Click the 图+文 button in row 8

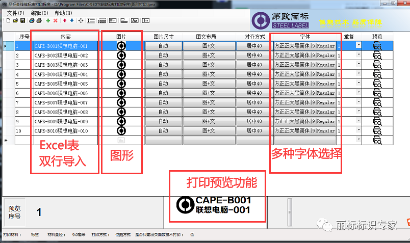pyautogui.click(x=209, y=112)
